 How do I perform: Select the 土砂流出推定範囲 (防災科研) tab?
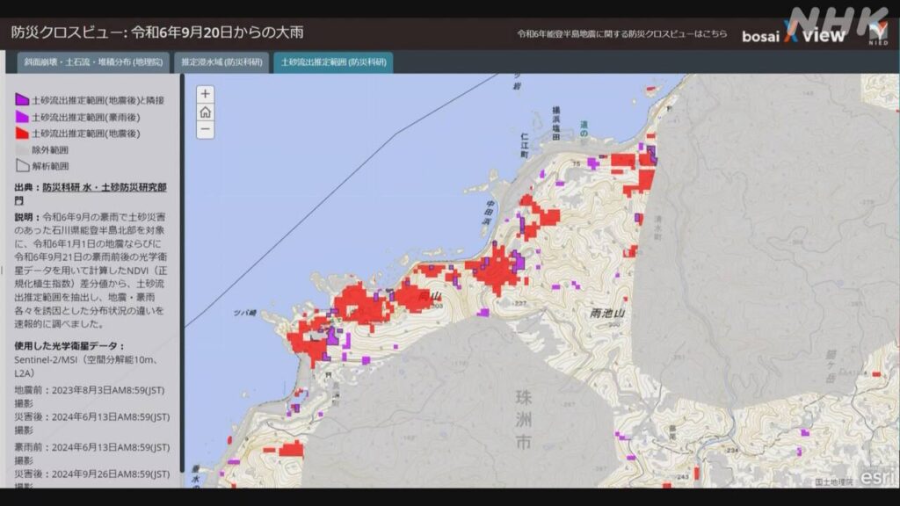[332, 62]
